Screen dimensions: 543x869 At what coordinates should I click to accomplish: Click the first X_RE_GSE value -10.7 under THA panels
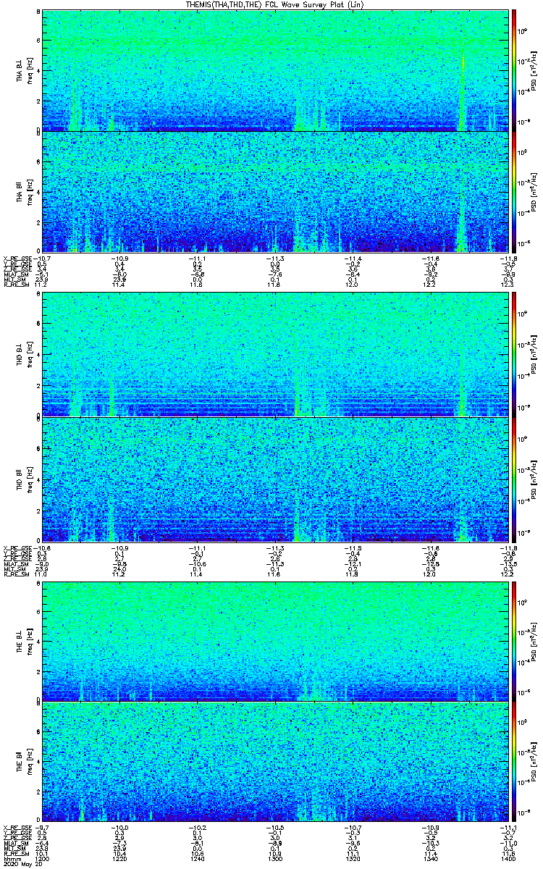pyautogui.click(x=43, y=259)
